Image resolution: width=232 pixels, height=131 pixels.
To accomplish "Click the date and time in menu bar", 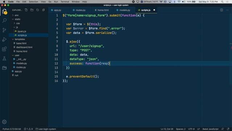I will [208, 1].
